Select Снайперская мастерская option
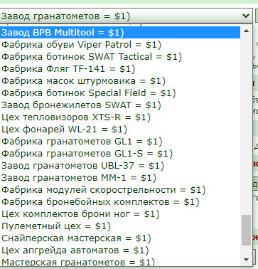This screenshot has height=269, width=258. [120, 238]
